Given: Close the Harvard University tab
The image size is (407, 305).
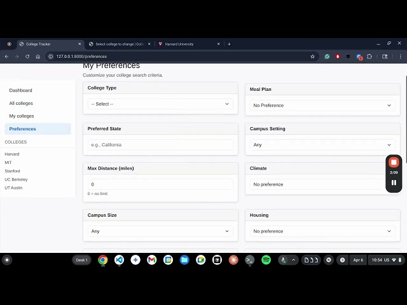Looking at the screenshot, I should tap(219, 44).
